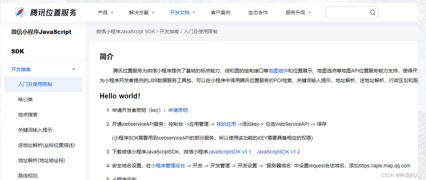Screen dimensions: 426x180
Task: Click the 我的应用 link
Action: pyautogui.click(x=226, y=124)
